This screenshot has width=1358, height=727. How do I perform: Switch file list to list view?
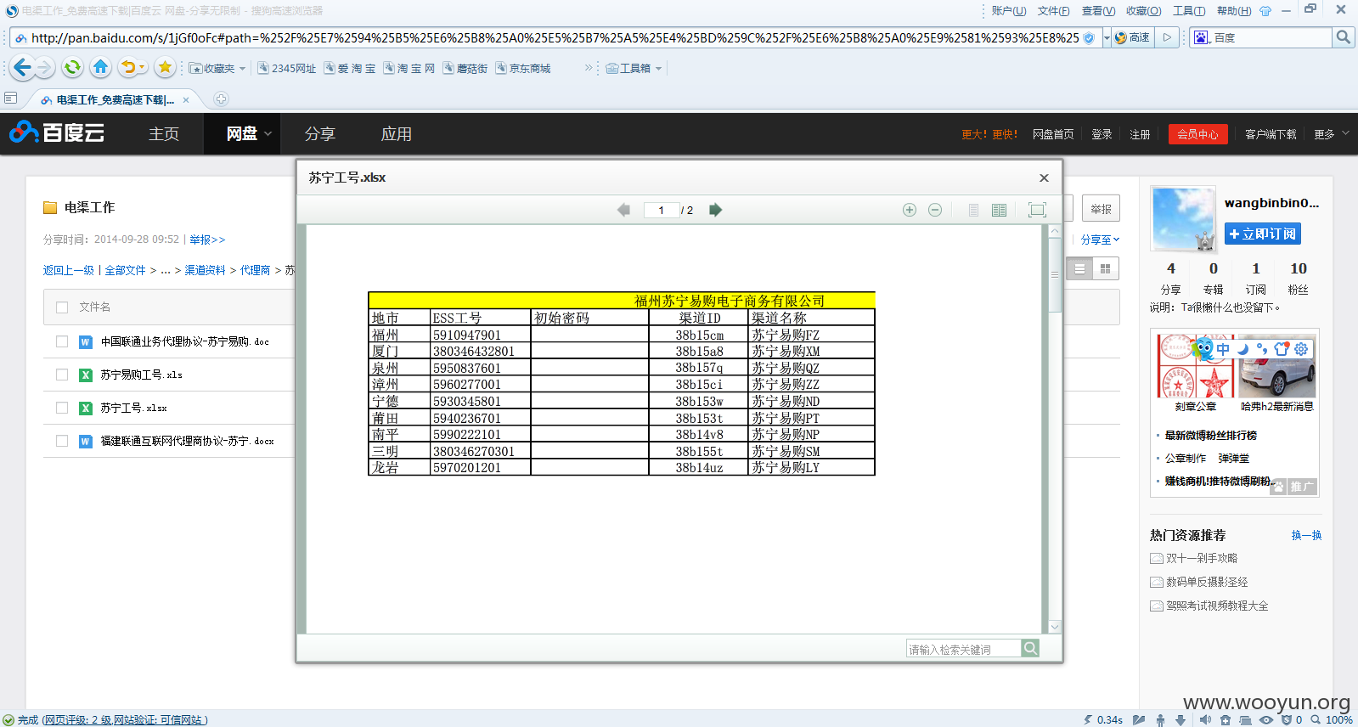point(1079,268)
